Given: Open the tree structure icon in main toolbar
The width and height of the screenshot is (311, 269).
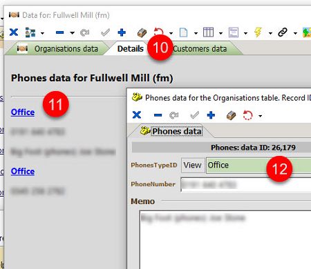Looking at the screenshot, I should point(30,32).
